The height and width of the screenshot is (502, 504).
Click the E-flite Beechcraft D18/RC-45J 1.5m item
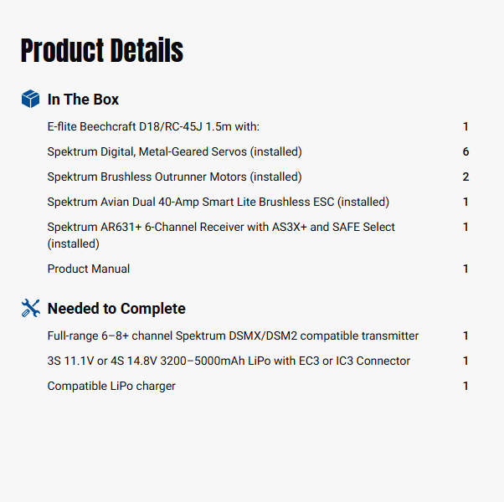click(x=153, y=126)
